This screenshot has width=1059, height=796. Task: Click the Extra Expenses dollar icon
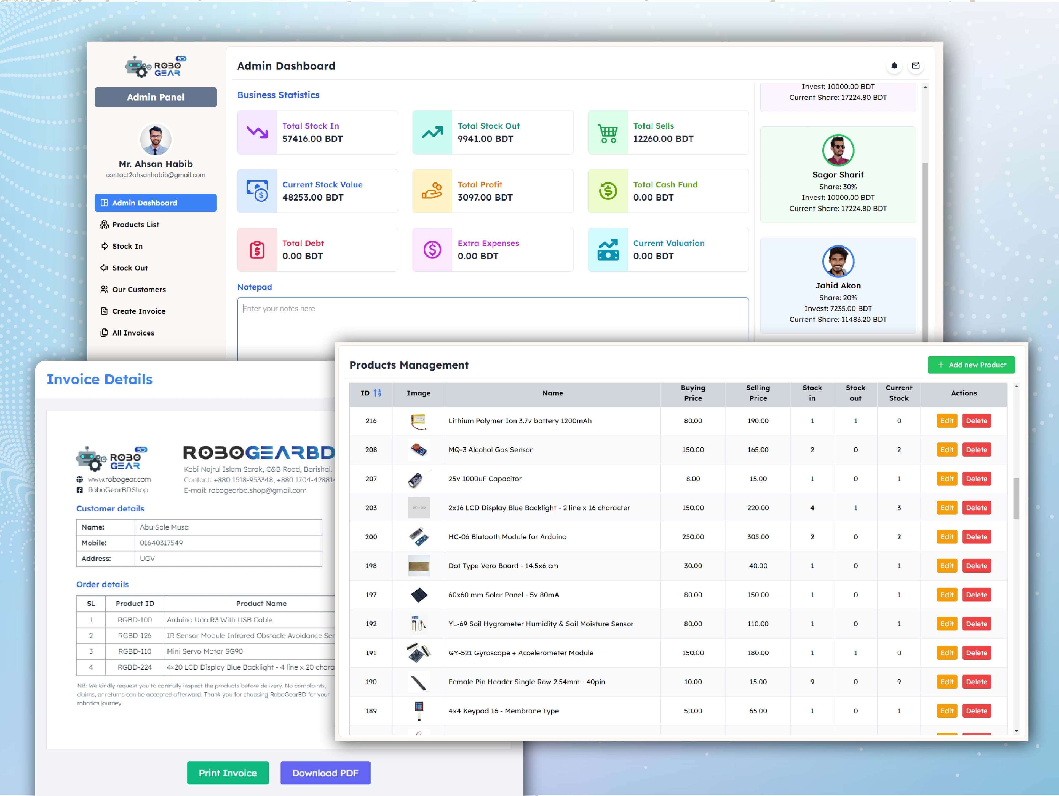[432, 250]
